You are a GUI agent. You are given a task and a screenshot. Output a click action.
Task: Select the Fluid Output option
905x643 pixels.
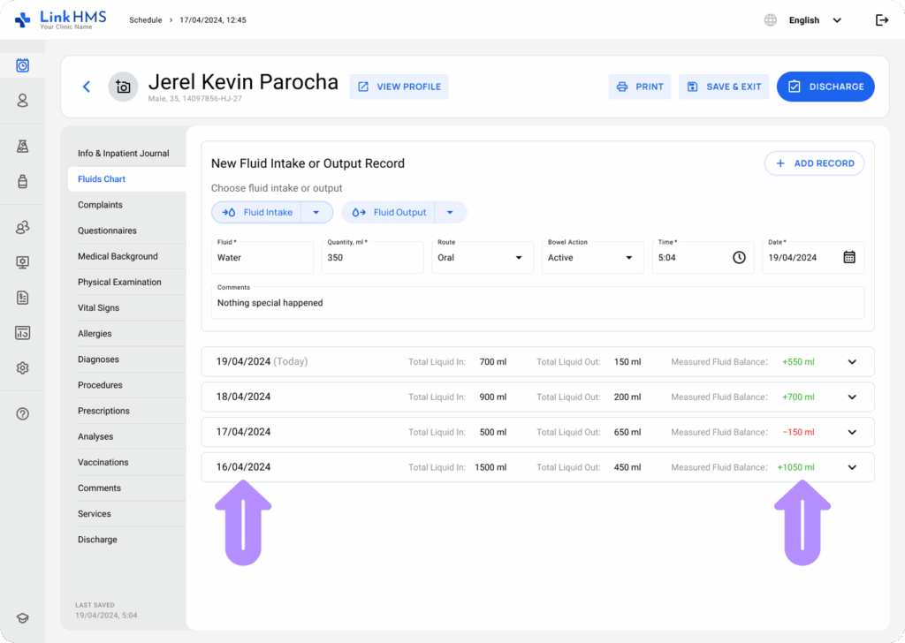click(x=389, y=212)
